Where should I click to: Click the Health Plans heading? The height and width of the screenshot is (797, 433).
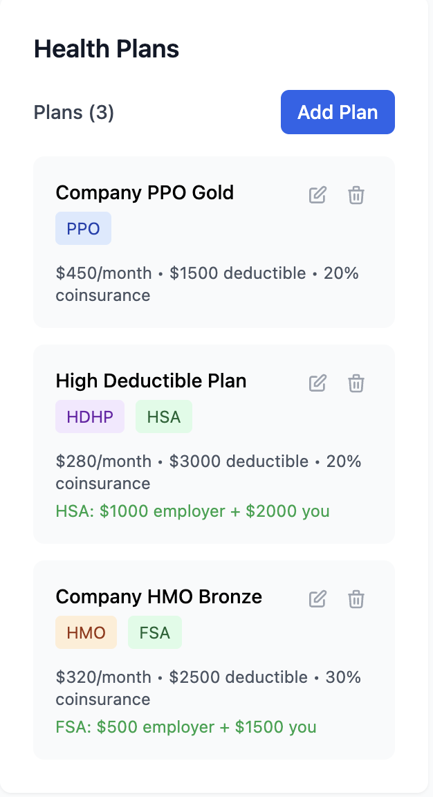(107, 49)
